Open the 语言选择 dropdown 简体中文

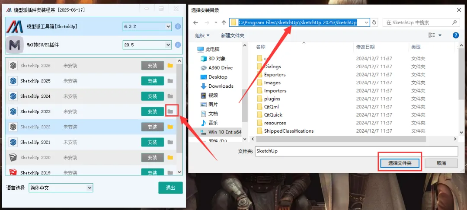61,188
